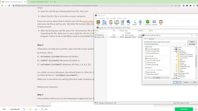The width and height of the screenshot is (198, 111).
Task: Expand the Libraries node in the folder tree
Action: [x=172, y=78]
